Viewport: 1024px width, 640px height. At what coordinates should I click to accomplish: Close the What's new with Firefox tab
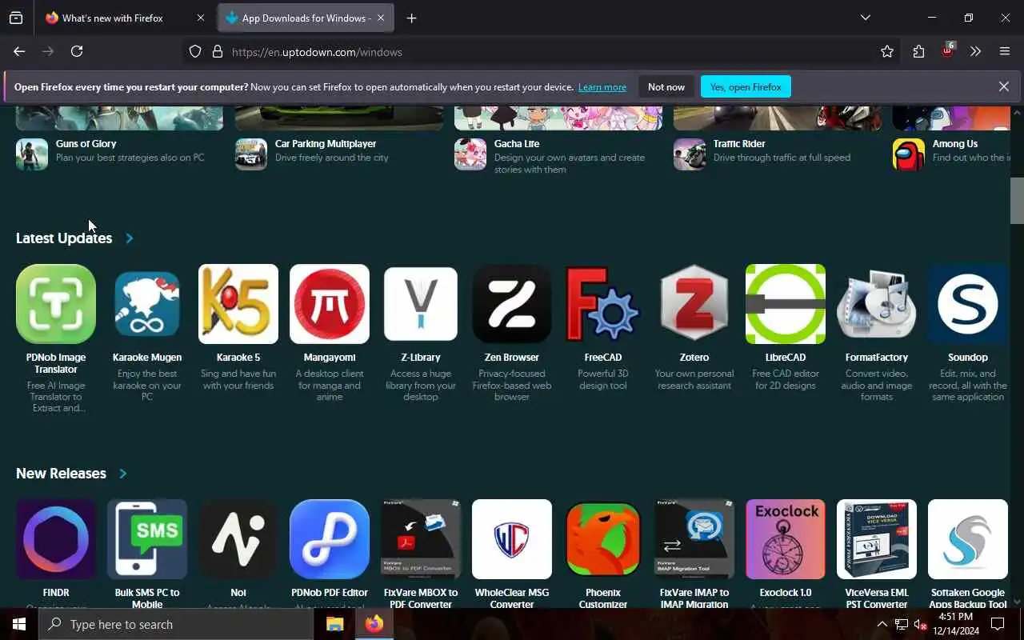[200, 18]
